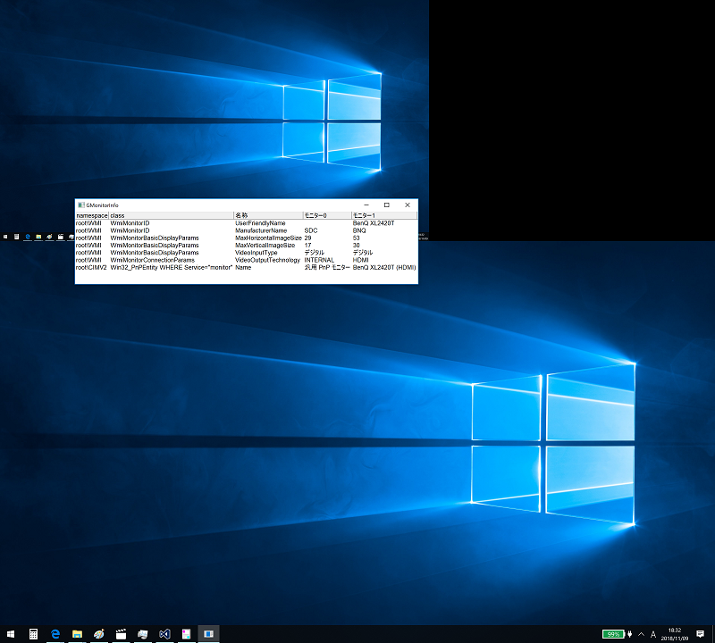Image resolution: width=715 pixels, height=643 pixels.
Task: Click the taskbar icon left of Visual Studio
Action: tap(143, 634)
